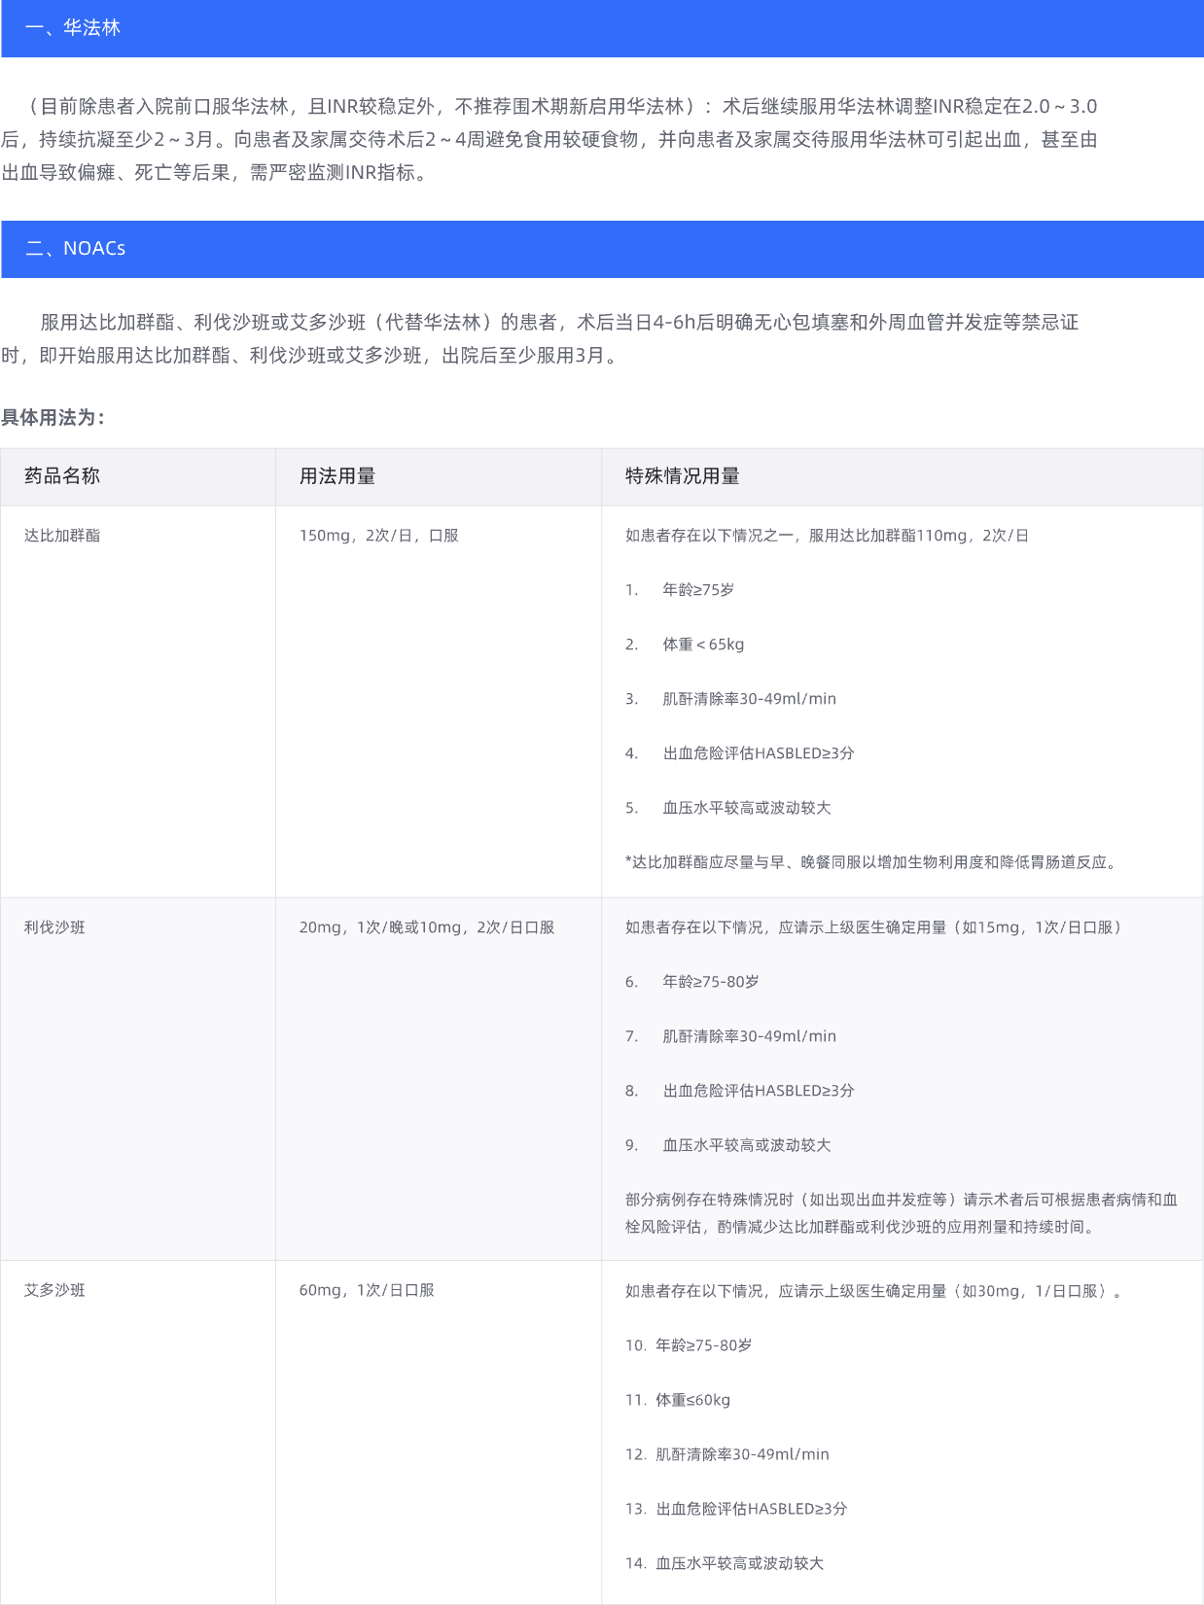The image size is (1204, 1605).
Task: Click the 150mg，2次/日，口服 dosage text
Action: tap(378, 536)
